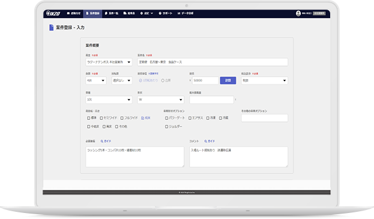The width and height of the screenshot is (374, 219).
Task: Select the 案件登録 nav tab
Action: pyautogui.click(x=92, y=13)
